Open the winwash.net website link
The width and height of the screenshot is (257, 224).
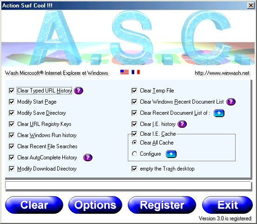pyautogui.click(x=222, y=73)
